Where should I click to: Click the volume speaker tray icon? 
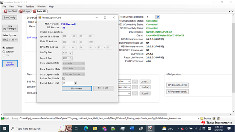(195, 128)
